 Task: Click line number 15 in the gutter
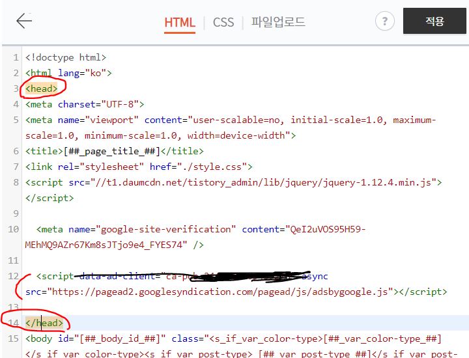click(x=13, y=338)
